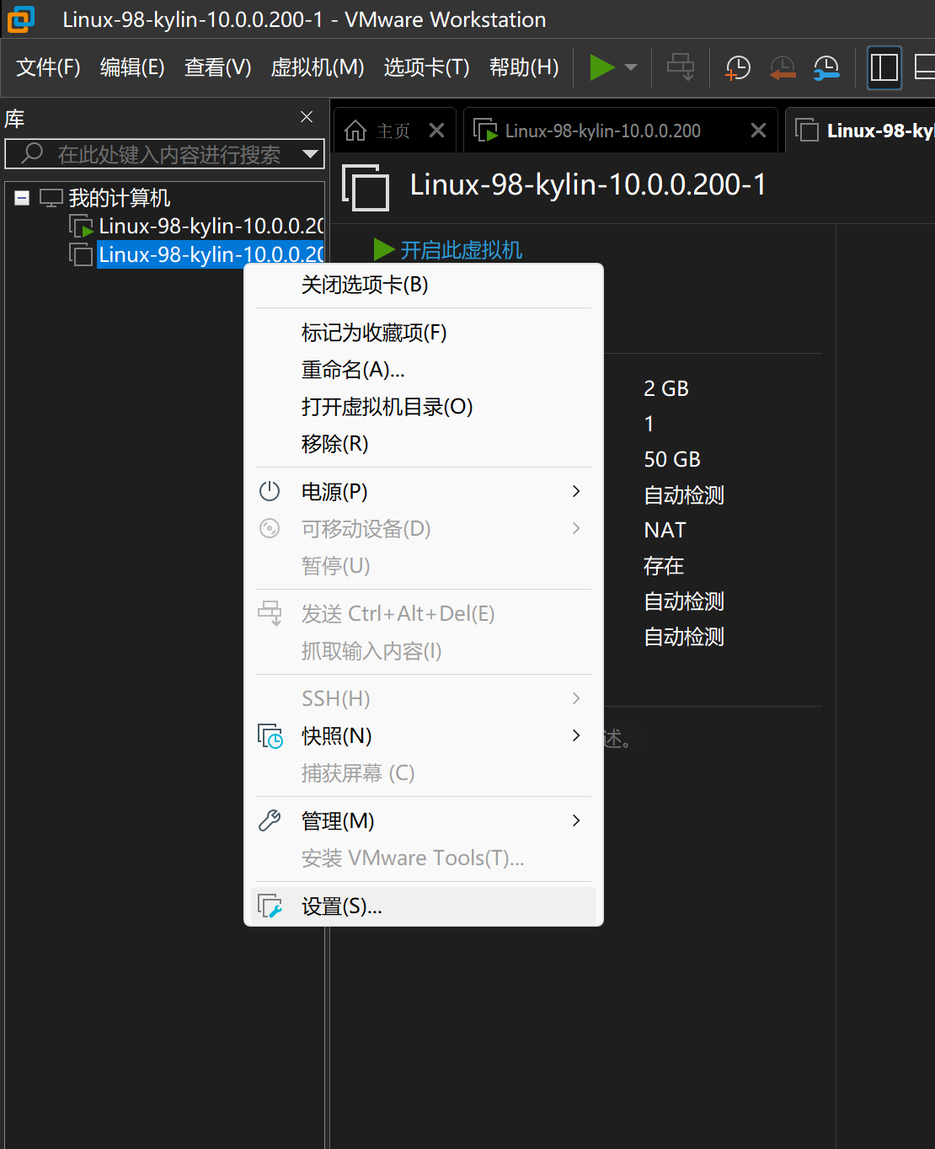Select 我的计算机 in the library tree
The height and width of the screenshot is (1149, 935).
click(x=119, y=198)
